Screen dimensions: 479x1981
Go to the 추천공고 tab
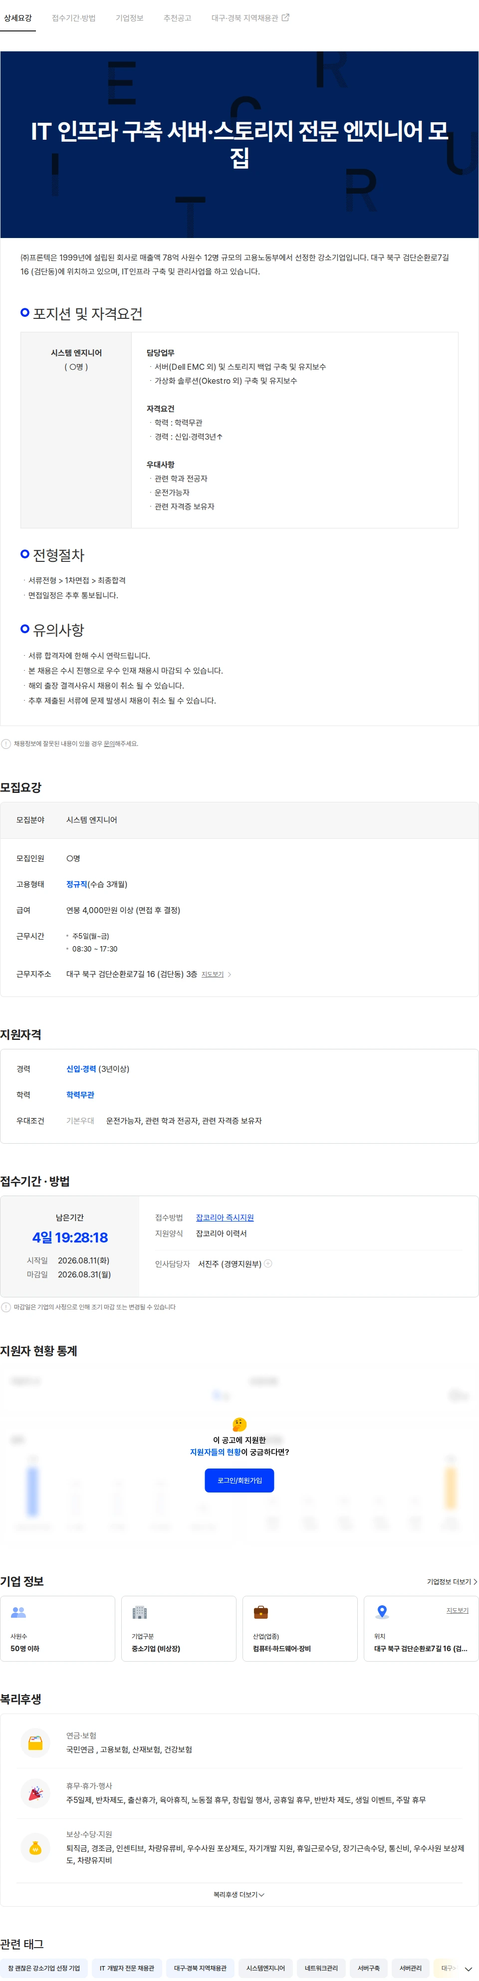[177, 17]
